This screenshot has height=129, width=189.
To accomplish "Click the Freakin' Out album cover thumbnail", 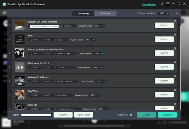I will tap(20, 25).
